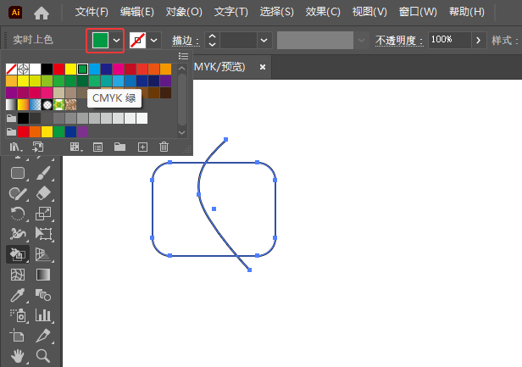
Task: Select the None swatch
Action: (11, 69)
